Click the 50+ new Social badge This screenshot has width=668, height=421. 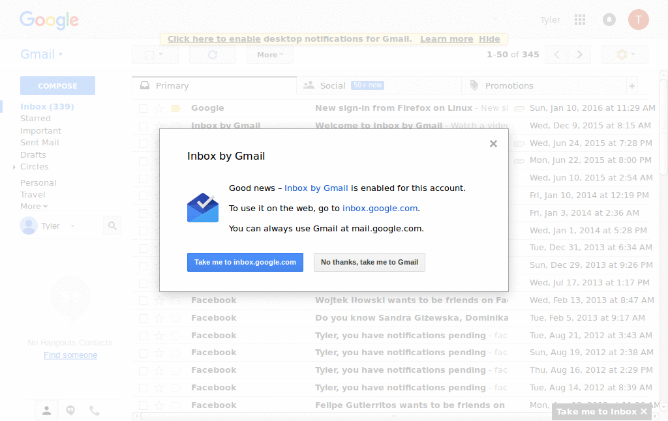367,85
